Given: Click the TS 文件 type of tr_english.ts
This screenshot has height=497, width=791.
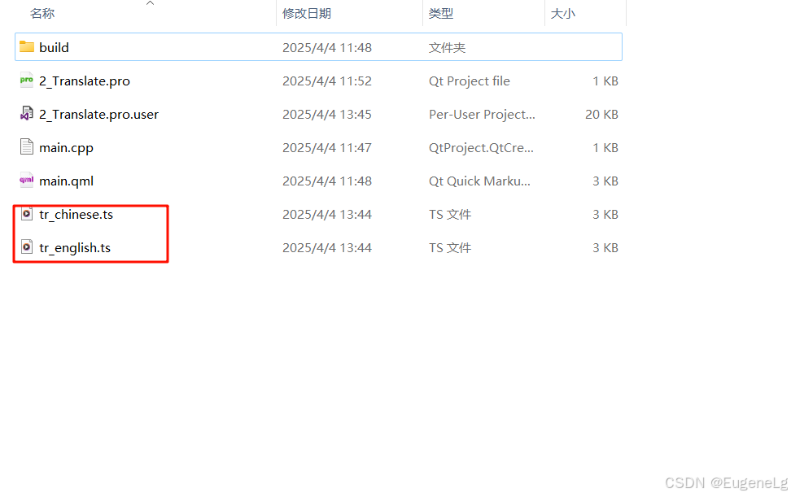Looking at the screenshot, I should coord(450,248).
